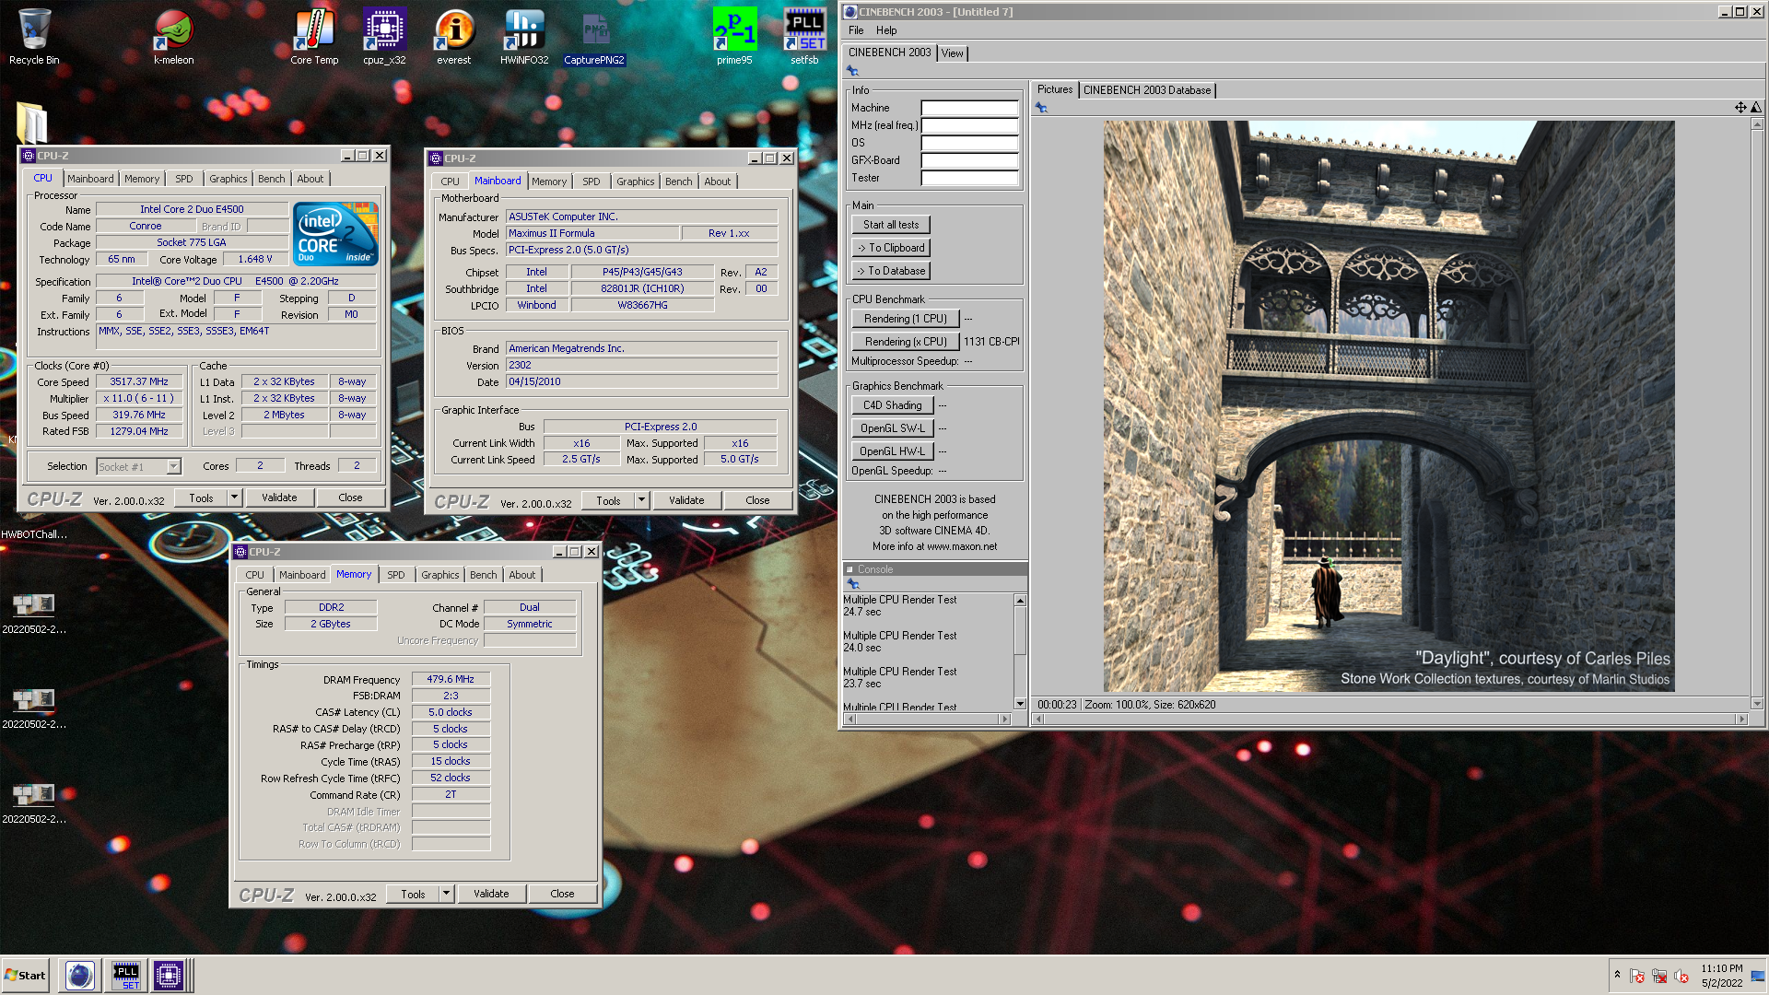Click the Machine input field
The width and height of the screenshot is (1769, 995).
click(969, 108)
